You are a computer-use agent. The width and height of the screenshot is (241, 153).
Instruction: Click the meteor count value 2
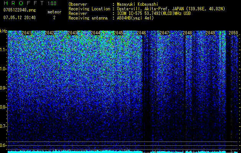click(54, 18)
